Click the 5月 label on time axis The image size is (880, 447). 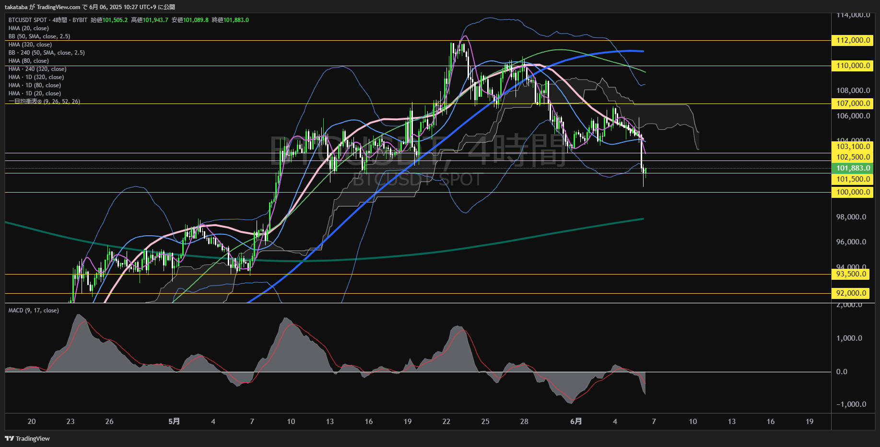[x=175, y=422]
